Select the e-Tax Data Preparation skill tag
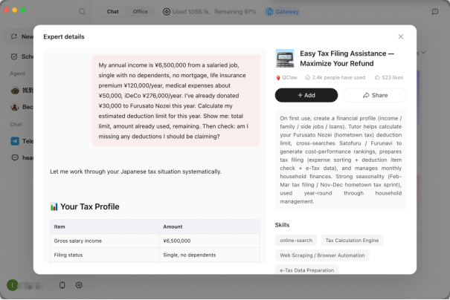The width and height of the screenshot is (450, 300). [x=306, y=270]
